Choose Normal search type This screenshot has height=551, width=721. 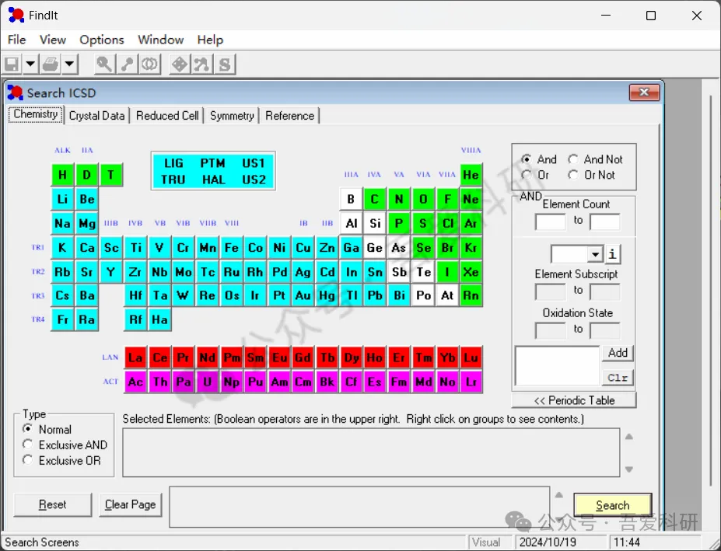(x=27, y=429)
